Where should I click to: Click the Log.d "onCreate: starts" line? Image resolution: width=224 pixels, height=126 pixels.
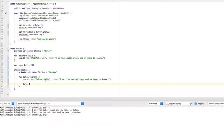[x=38, y=15]
